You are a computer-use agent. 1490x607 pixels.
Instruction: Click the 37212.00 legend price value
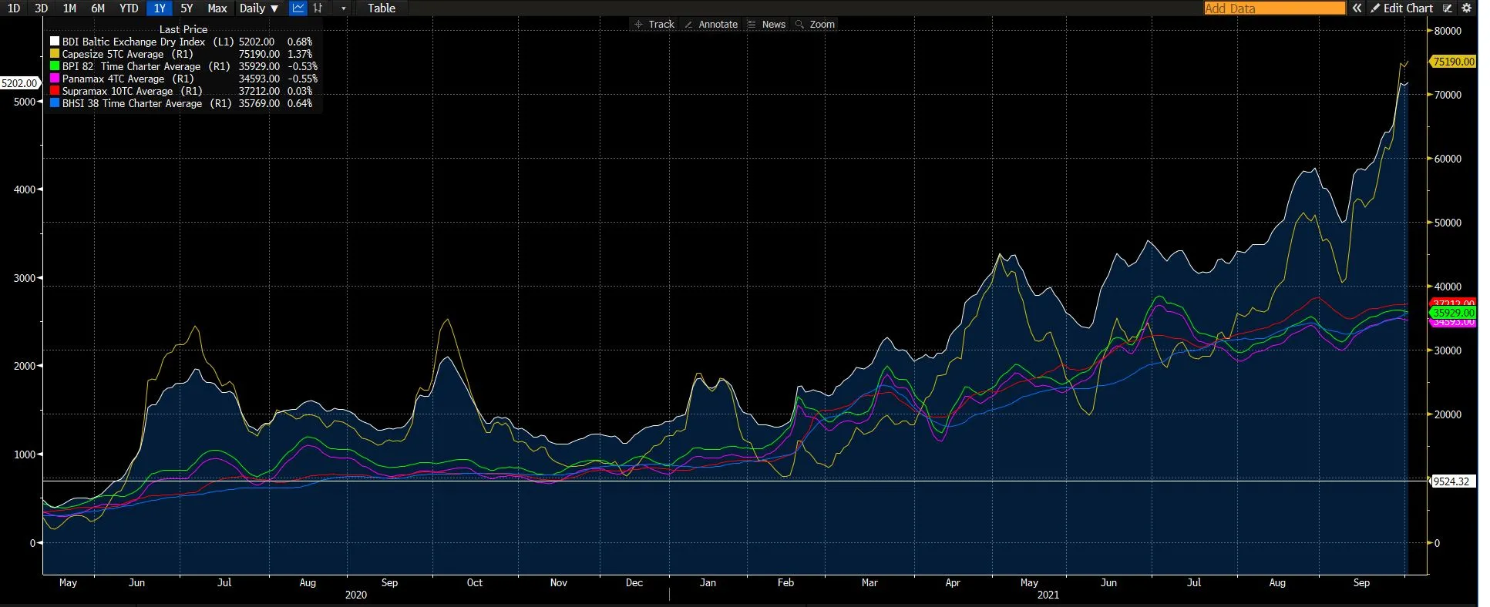(x=259, y=91)
